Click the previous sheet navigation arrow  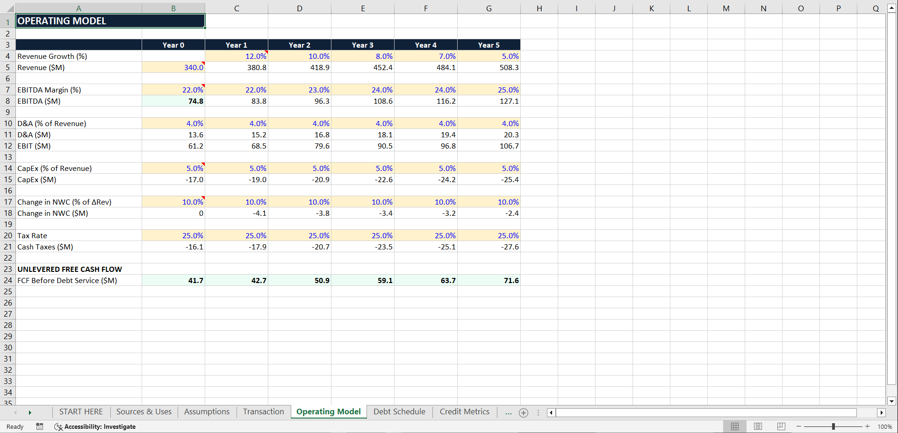tap(15, 412)
